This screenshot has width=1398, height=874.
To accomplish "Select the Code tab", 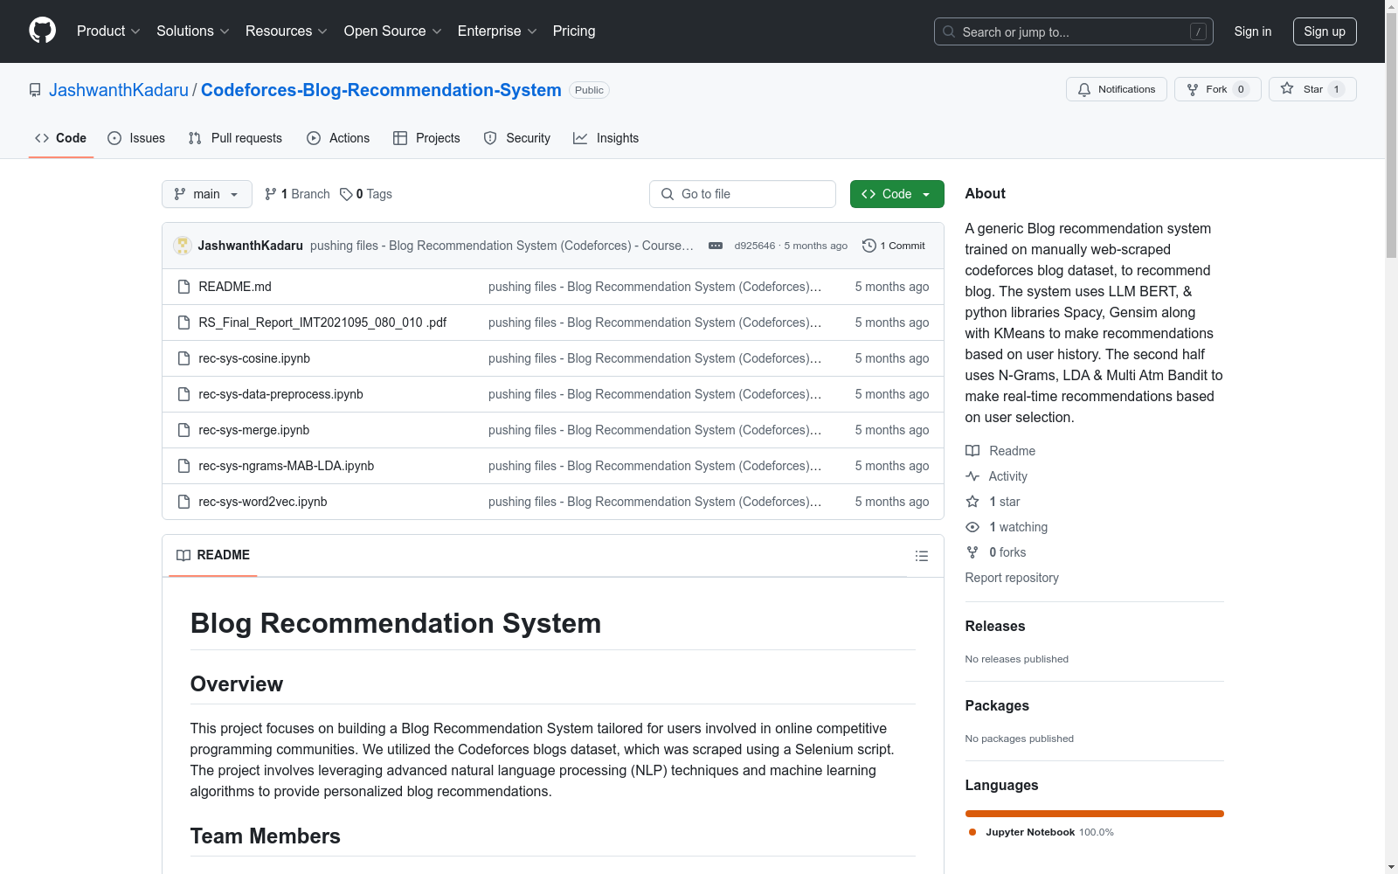I will [x=61, y=138].
